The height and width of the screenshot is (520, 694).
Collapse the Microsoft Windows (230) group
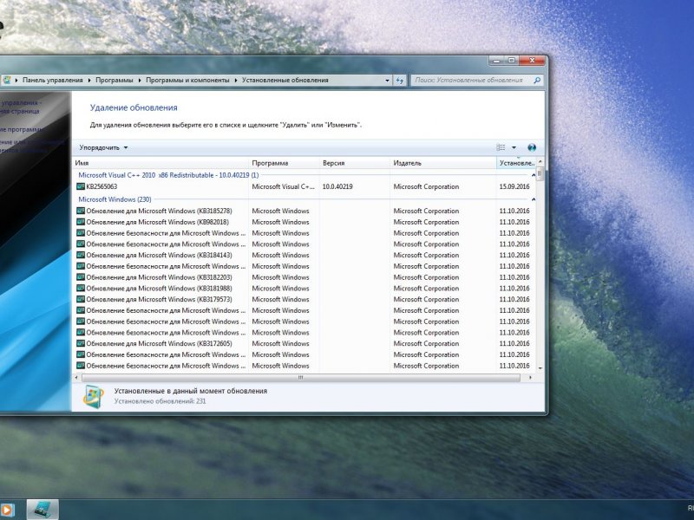pos(533,200)
